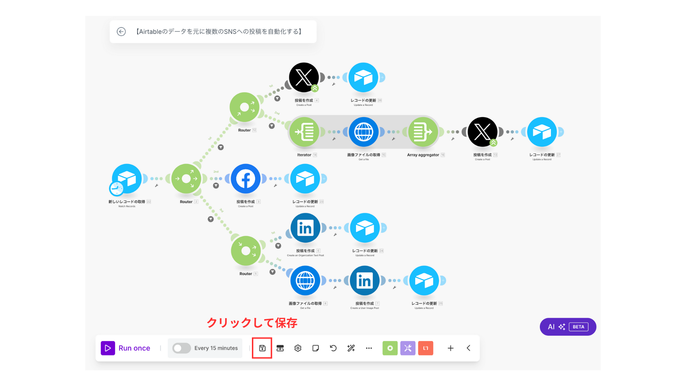Image resolution: width=686 pixels, height=386 pixels.
Task: Open LinkedIn Create an Organization Text Post module
Action: 305,228
